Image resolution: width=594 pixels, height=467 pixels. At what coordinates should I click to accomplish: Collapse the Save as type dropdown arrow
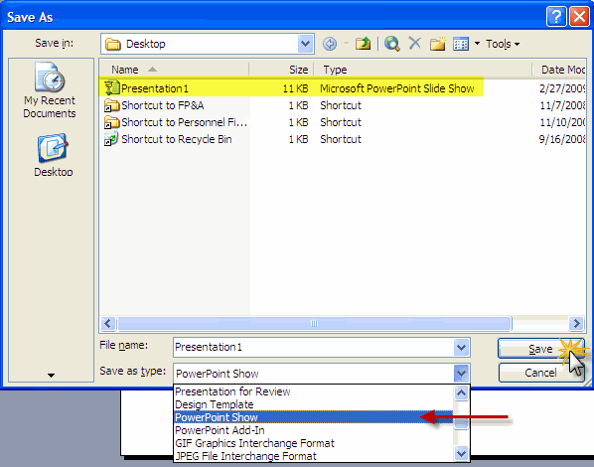(x=461, y=374)
